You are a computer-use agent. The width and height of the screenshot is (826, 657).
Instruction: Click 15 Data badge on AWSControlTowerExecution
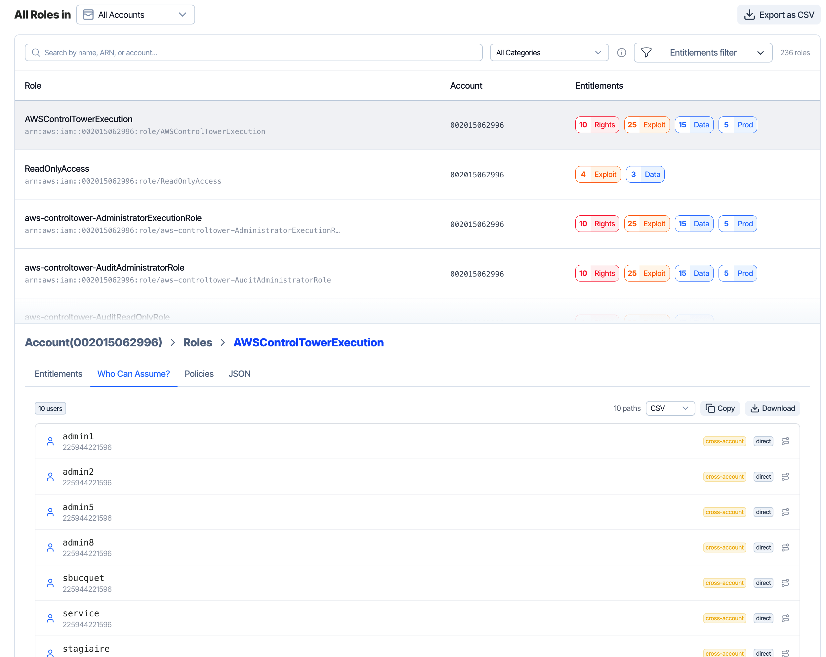694,125
